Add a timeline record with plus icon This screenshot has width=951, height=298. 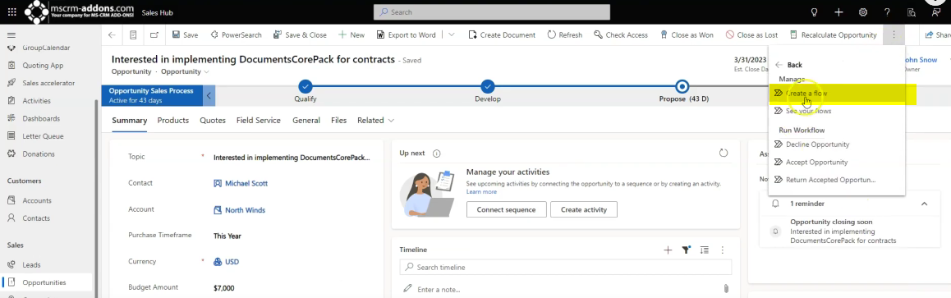pos(668,250)
